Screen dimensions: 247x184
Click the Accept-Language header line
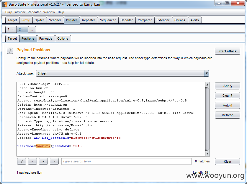[49, 134]
